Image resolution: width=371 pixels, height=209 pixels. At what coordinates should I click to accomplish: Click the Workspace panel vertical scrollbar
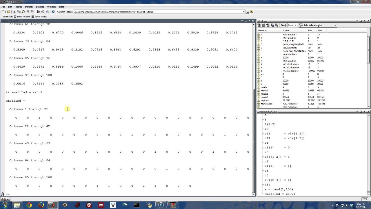pos(369,49)
